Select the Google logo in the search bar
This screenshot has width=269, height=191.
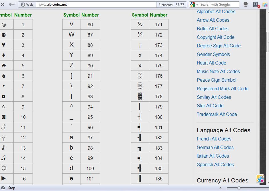click(192, 5)
